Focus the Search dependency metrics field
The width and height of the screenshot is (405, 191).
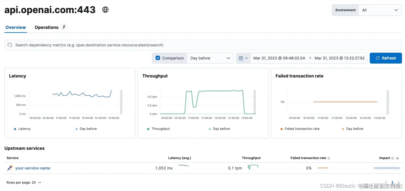[x=203, y=45]
